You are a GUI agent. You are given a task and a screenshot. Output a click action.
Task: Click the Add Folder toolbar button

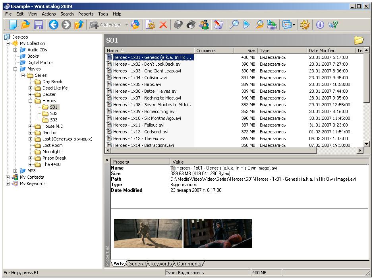pos(105,25)
